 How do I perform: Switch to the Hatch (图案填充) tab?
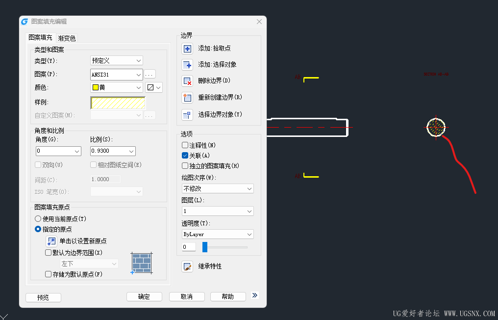point(40,37)
